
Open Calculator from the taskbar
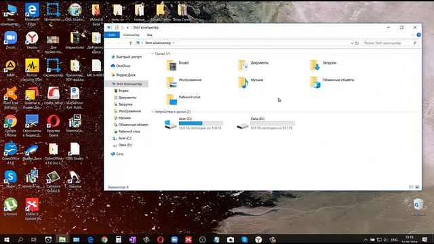[119, 239]
